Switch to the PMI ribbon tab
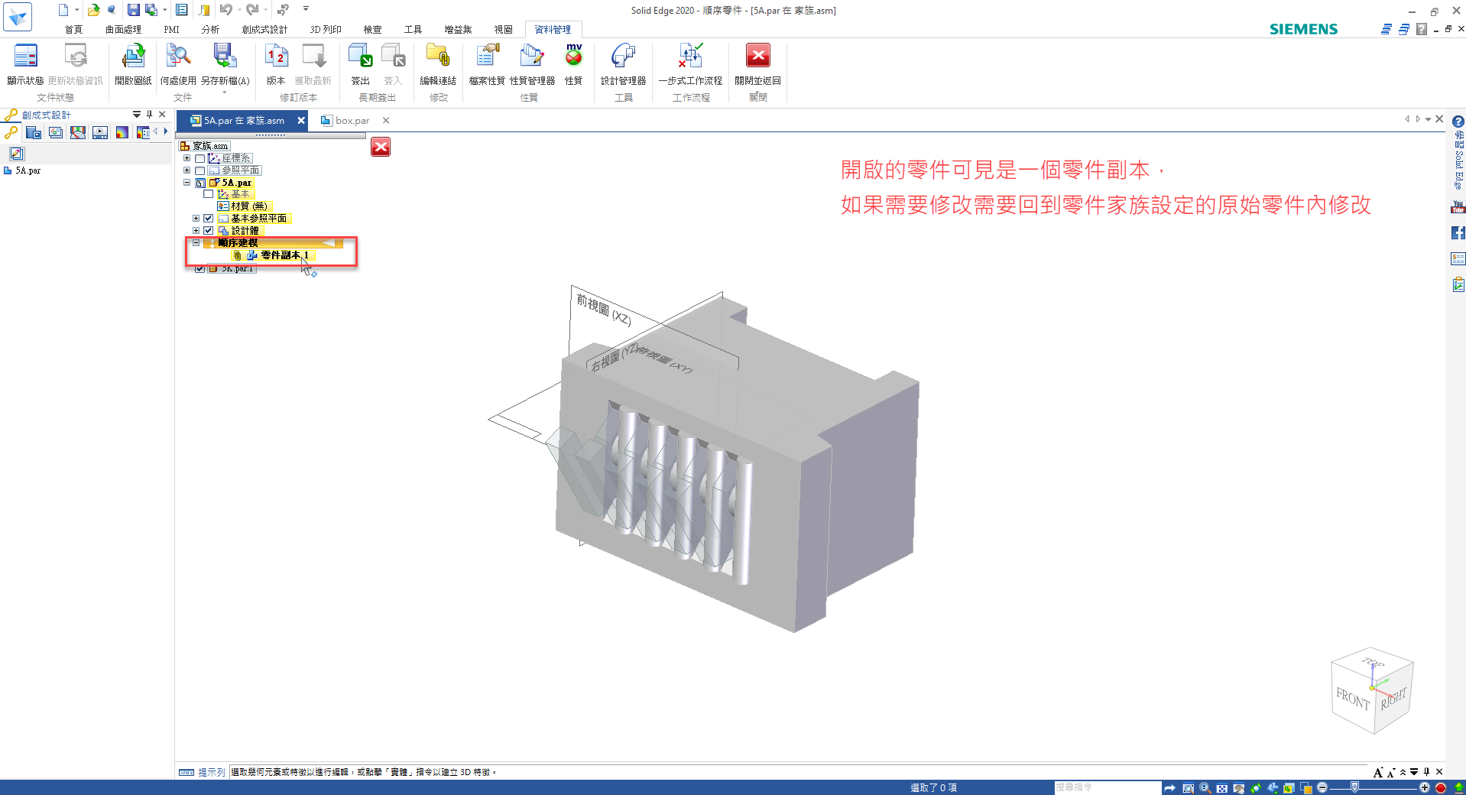The width and height of the screenshot is (1466, 795). (x=171, y=30)
